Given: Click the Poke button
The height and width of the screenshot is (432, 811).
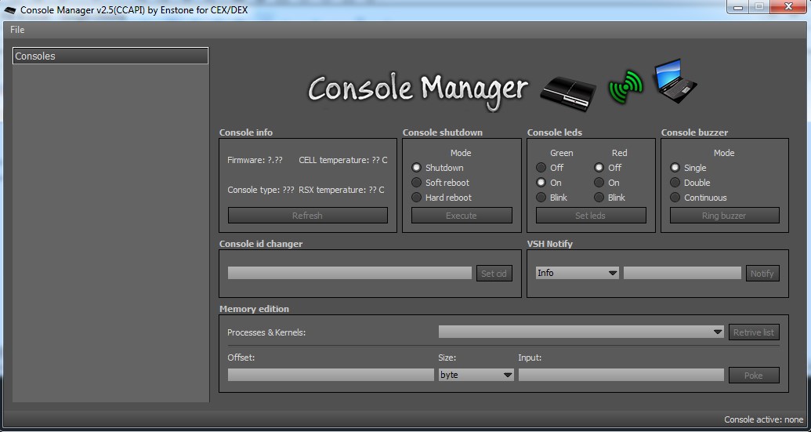Looking at the screenshot, I should click(754, 375).
